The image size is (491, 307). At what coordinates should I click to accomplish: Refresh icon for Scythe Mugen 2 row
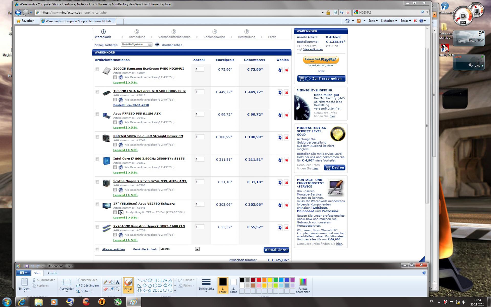tap(280, 183)
